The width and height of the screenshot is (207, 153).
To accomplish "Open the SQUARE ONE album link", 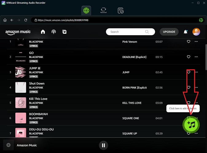I will coord(131,118).
